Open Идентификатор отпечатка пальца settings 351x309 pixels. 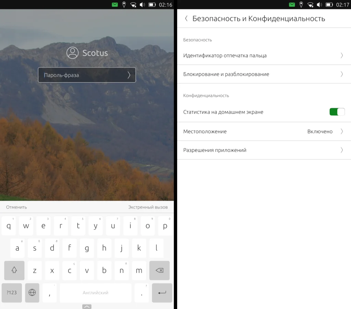coord(264,55)
